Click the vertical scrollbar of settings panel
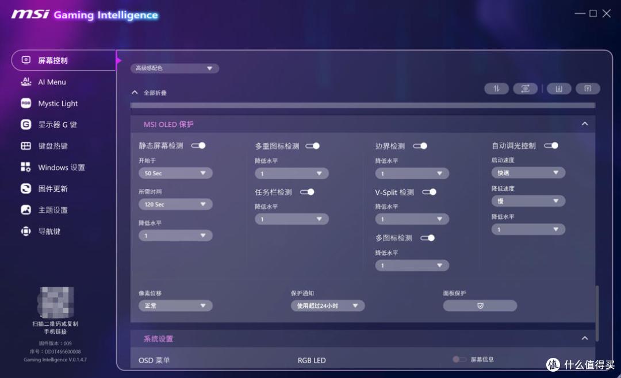The height and width of the screenshot is (378, 621). pos(597,313)
